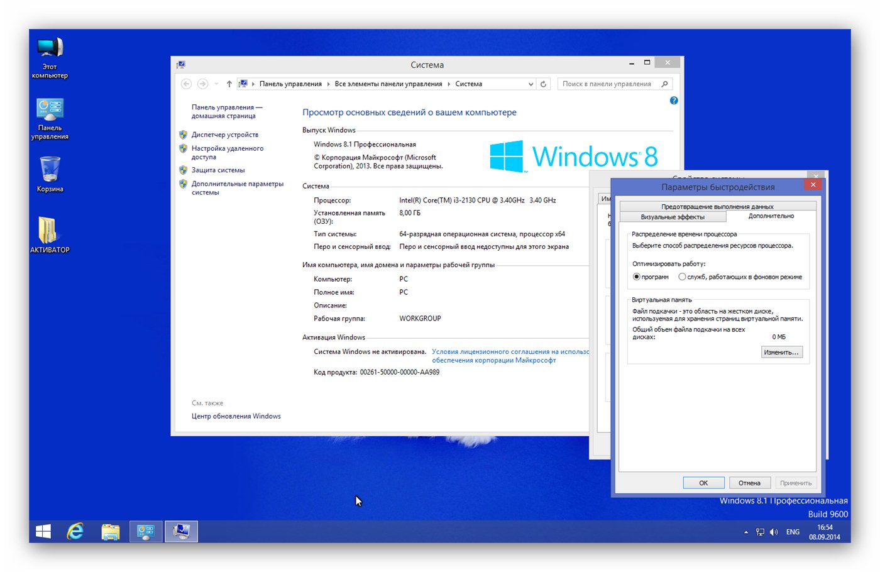Viewport: 880px width, 572px height.
Task: Maximize the Система window
Action: coord(647,63)
